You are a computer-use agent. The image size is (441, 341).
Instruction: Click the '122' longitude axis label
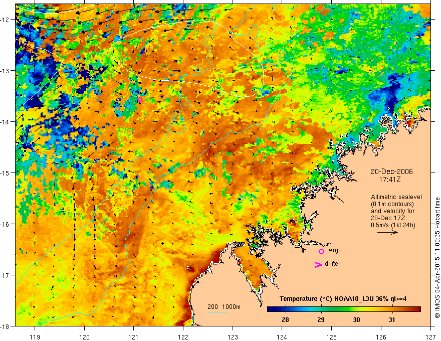pos(183,337)
